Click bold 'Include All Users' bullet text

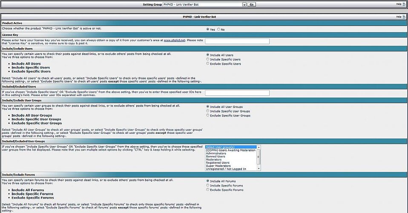(x=26, y=63)
